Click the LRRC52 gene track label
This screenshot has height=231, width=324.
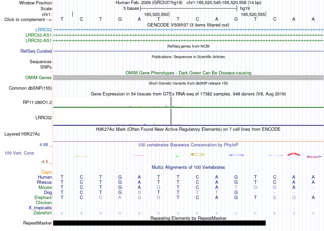click(x=44, y=30)
